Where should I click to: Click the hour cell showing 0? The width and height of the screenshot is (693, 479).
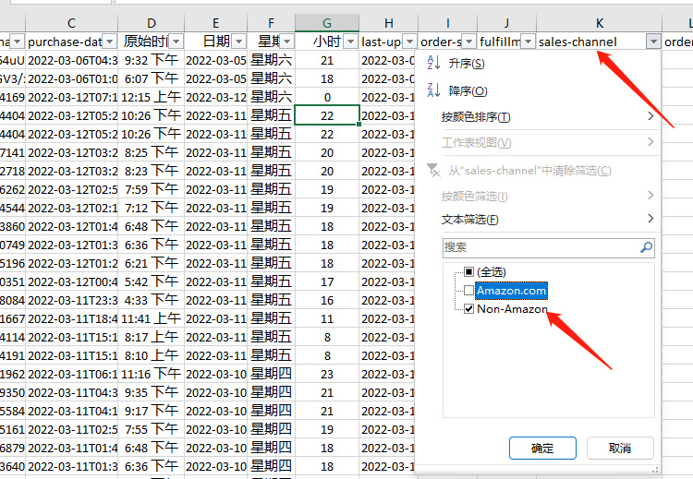click(x=327, y=97)
